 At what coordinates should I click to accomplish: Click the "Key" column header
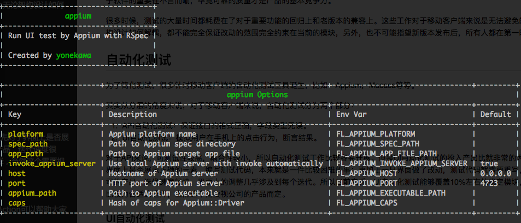15,114
